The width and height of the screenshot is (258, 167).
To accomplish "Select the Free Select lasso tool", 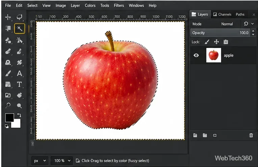I will tap(19, 17).
